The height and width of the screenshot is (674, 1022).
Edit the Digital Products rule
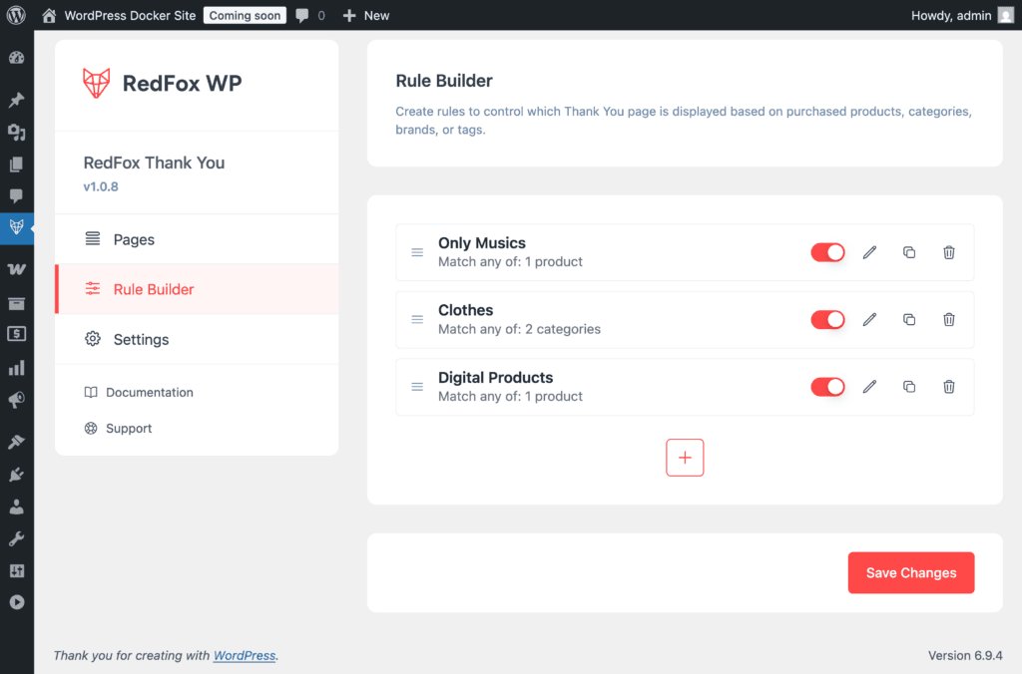coord(869,387)
